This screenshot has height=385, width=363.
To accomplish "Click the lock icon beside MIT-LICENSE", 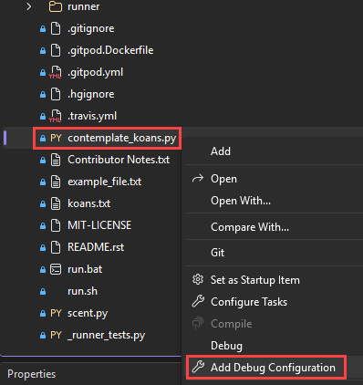I will coord(43,226).
